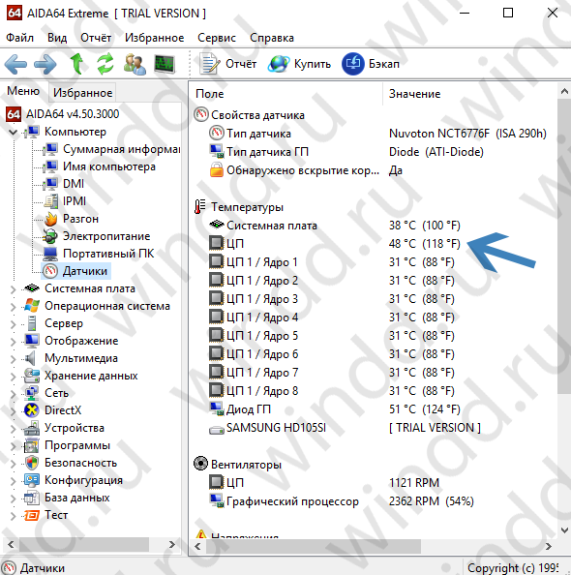Click the База данных icon
Screen dimensions: 571x575
point(32,498)
